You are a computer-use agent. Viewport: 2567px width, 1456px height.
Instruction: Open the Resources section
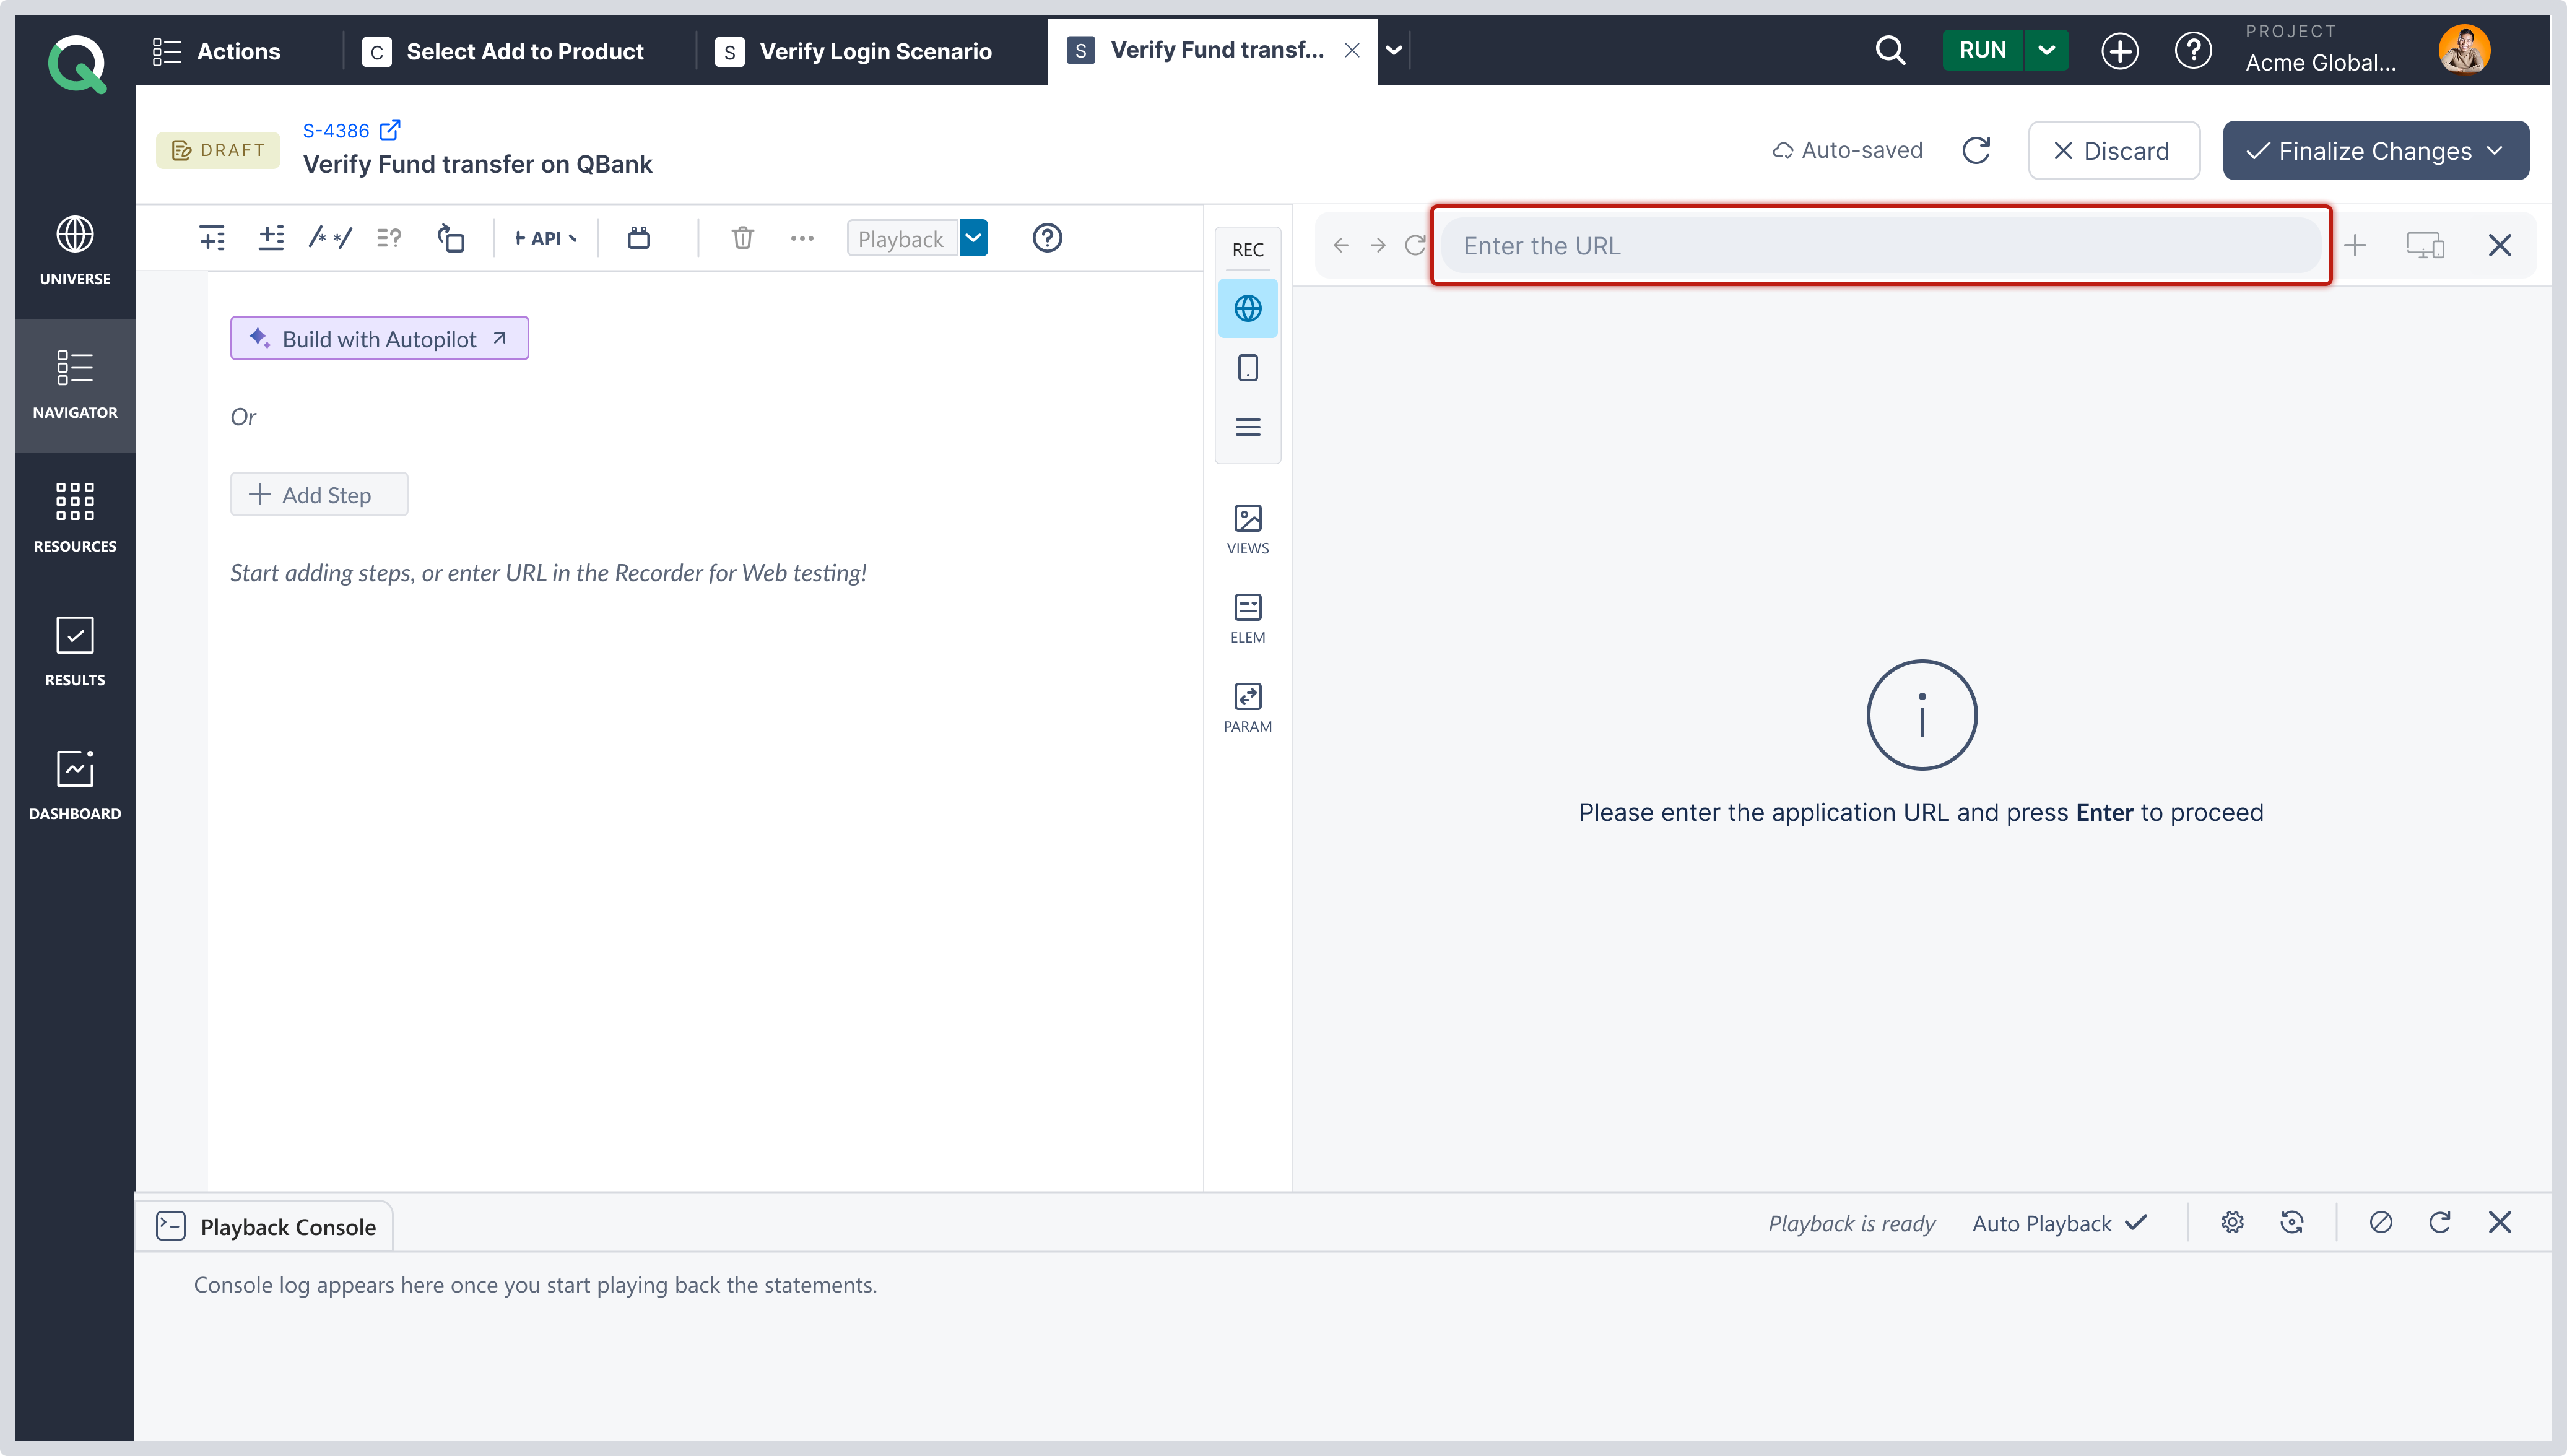(x=75, y=517)
